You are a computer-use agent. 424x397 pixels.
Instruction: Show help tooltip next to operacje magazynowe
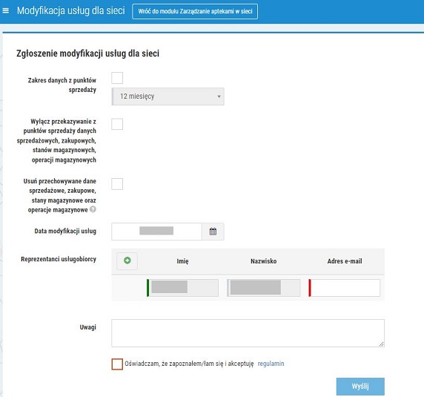[93, 209]
